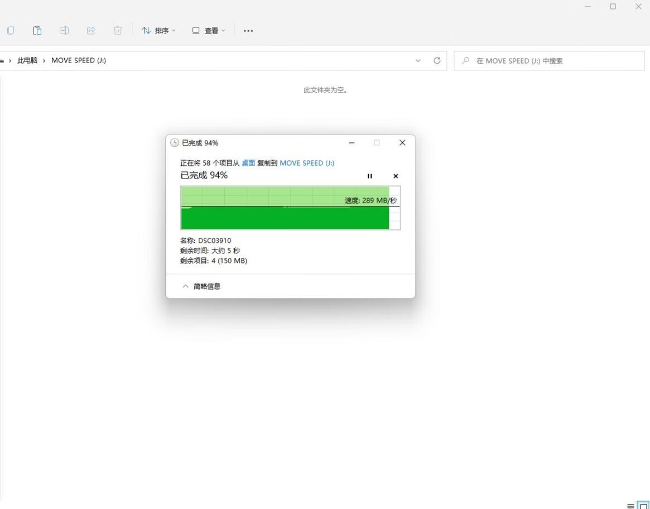The image size is (650, 509).
Task: Collapse details with 简略信息 toggle
Action: tap(201, 286)
